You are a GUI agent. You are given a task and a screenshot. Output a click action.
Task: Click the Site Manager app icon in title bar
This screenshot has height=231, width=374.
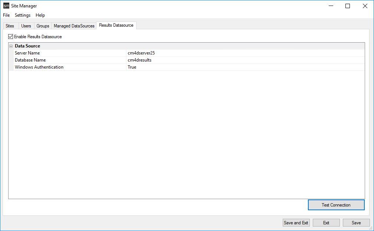[x=6, y=6]
